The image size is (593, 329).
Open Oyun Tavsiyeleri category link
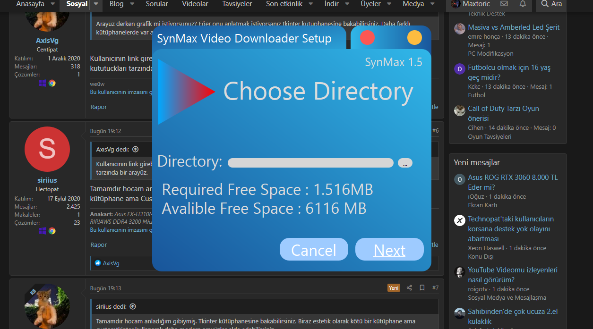[x=490, y=137]
